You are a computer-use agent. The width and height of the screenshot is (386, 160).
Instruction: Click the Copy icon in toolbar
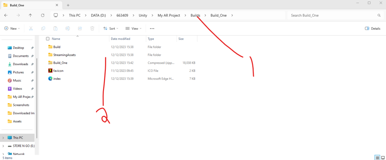pos(43,28)
